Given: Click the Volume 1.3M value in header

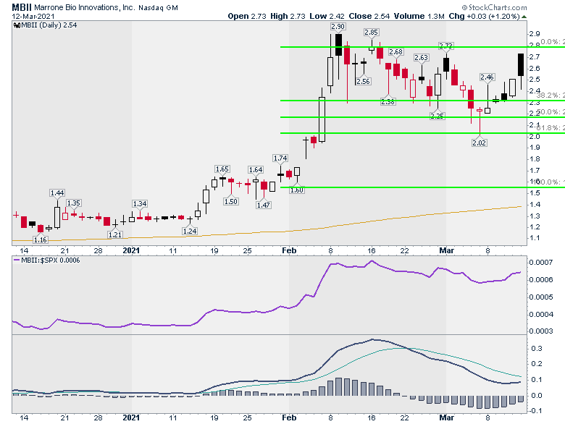Looking at the screenshot, I should (x=419, y=16).
